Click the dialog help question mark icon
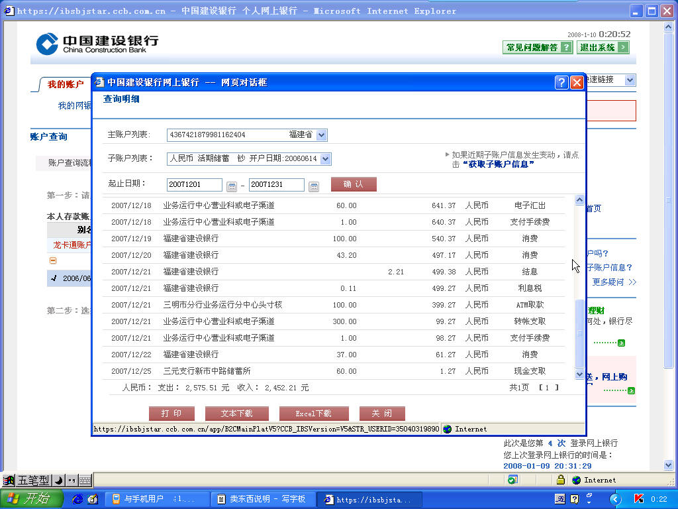This screenshot has width=678, height=509. click(x=561, y=82)
